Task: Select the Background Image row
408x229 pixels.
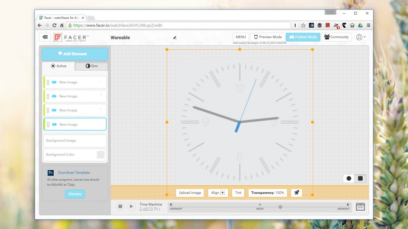Action: [75, 141]
